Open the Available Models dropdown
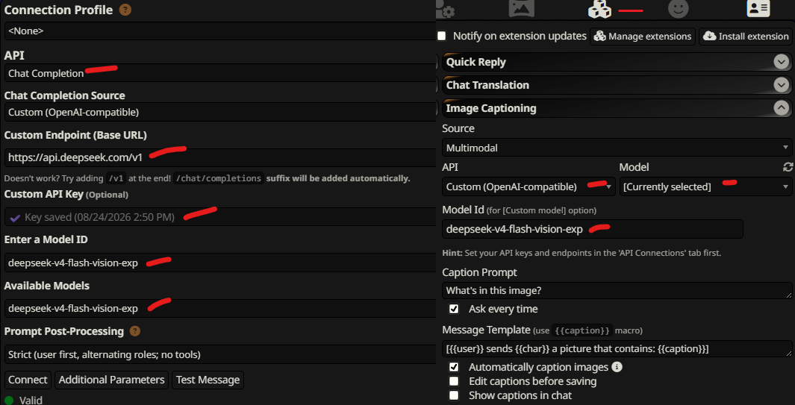Image resolution: width=795 pixels, height=405 pixels. coord(220,308)
